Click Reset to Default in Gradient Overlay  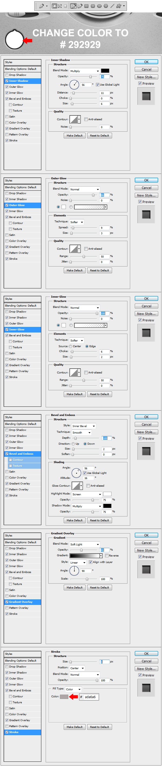point(99,588)
